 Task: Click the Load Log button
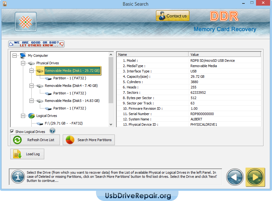27,154
